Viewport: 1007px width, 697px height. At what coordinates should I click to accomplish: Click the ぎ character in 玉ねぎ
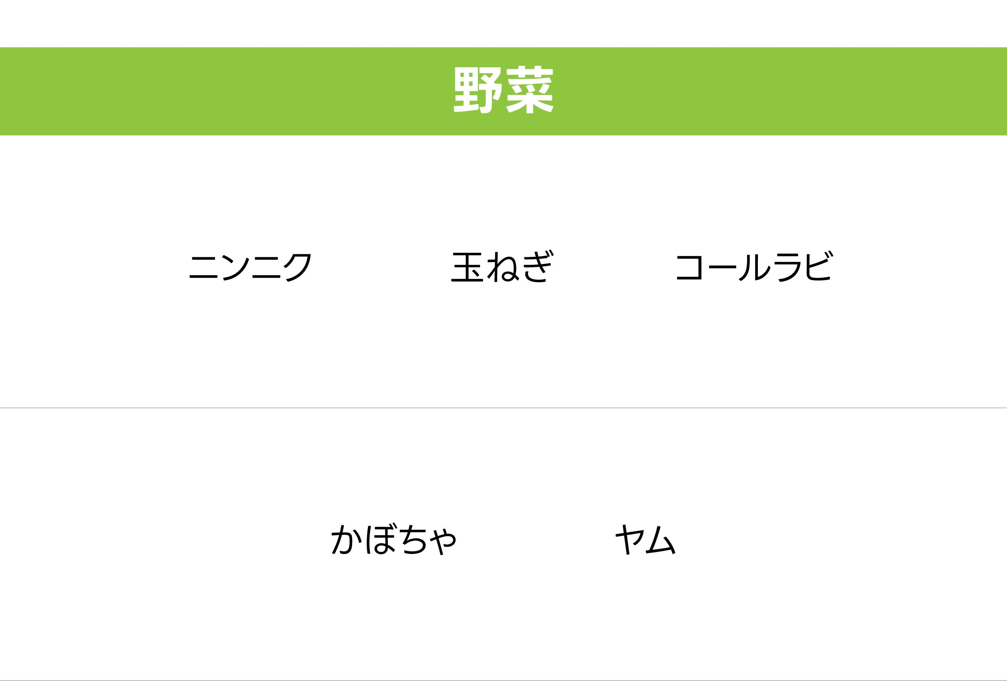point(538,267)
